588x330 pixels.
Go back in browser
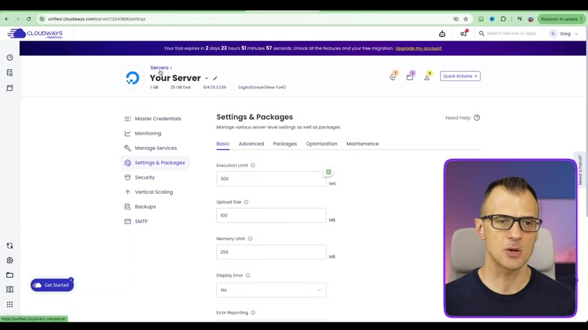point(7,19)
